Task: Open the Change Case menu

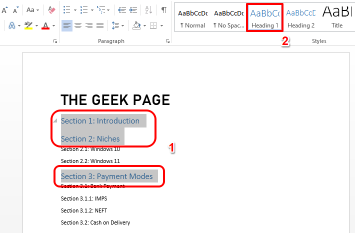Action: coord(32,10)
